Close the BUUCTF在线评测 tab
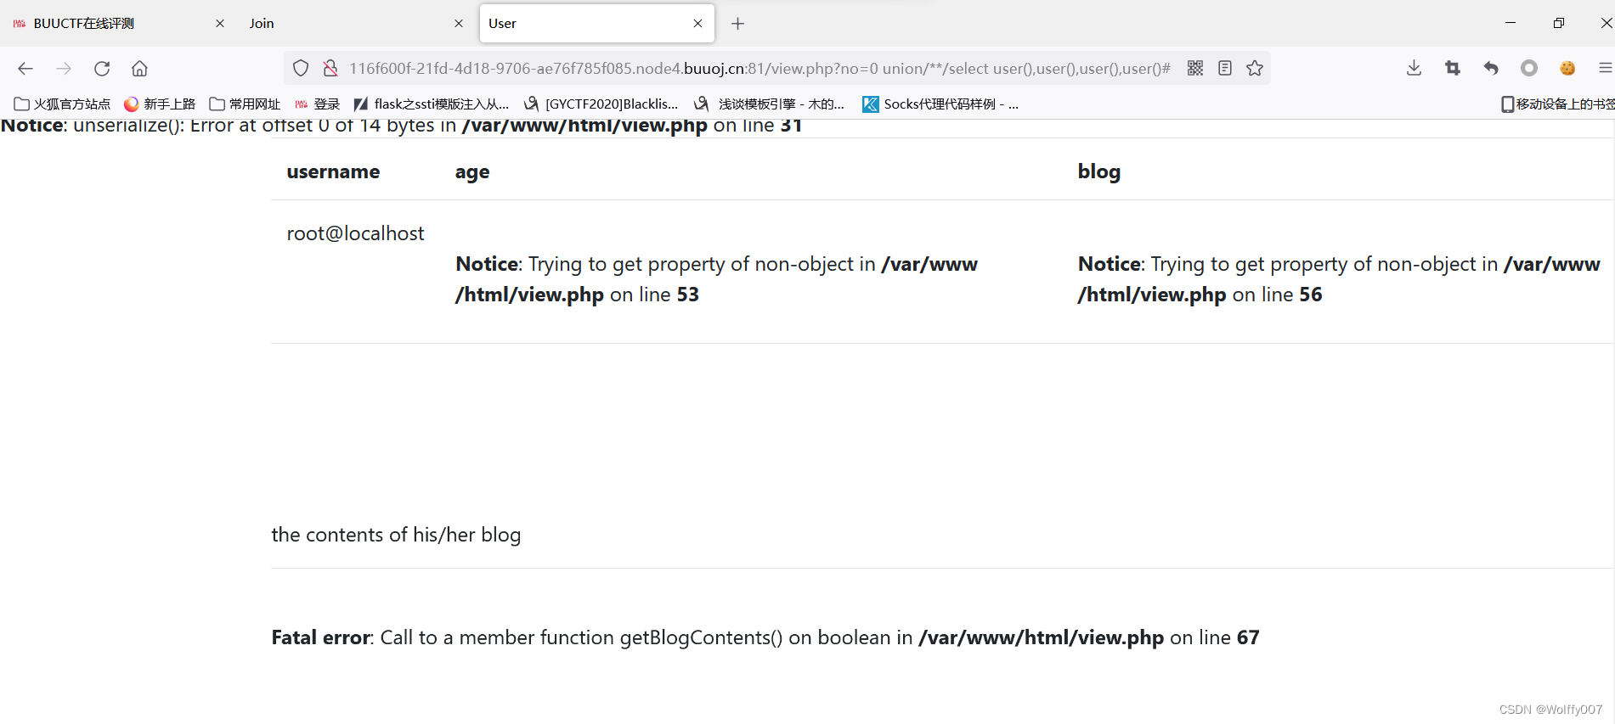This screenshot has width=1615, height=724. click(220, 24)
